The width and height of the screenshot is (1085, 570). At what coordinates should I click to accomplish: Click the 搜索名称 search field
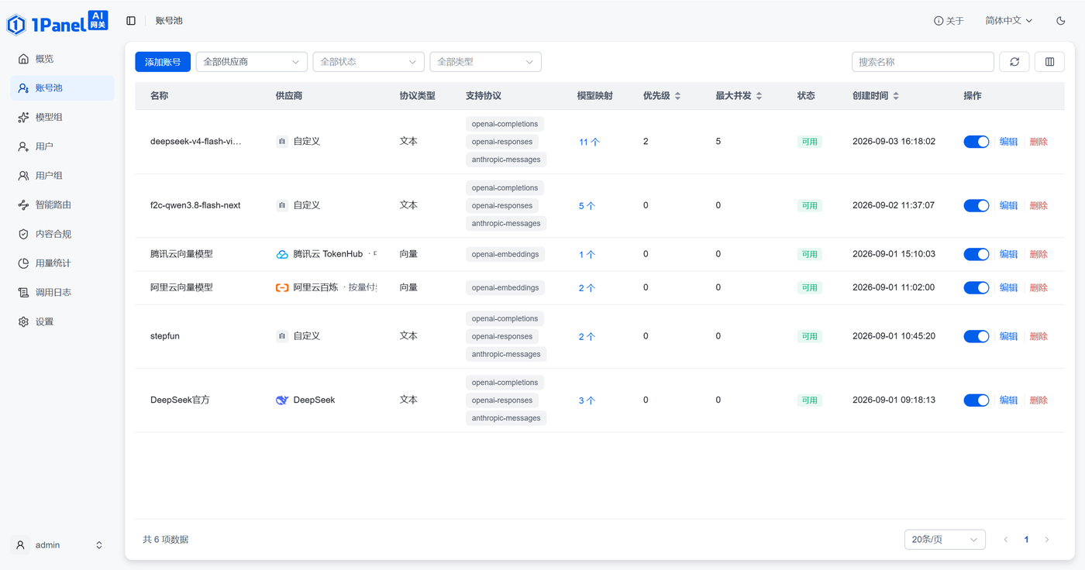point(922,62)
